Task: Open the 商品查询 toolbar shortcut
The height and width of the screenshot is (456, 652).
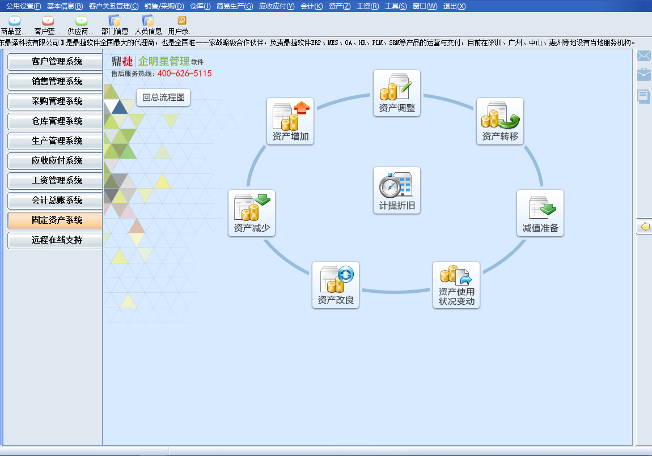Action: point(14,25)
